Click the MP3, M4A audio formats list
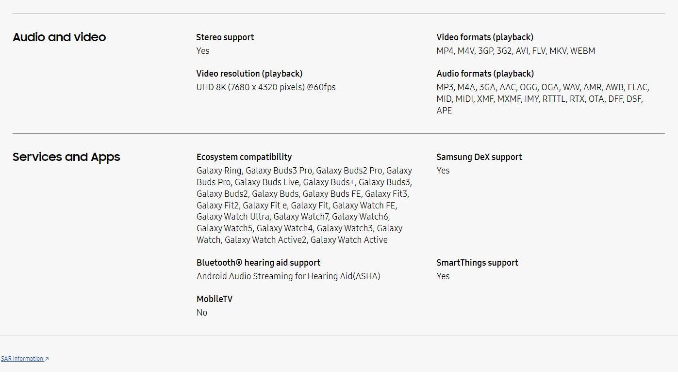The height and width of the screenshot is (381, 678). [x=542, y=99]
